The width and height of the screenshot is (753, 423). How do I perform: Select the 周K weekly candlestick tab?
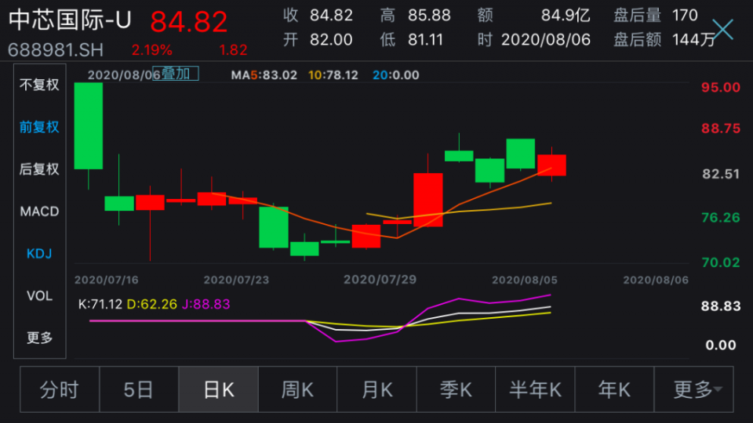297,389
